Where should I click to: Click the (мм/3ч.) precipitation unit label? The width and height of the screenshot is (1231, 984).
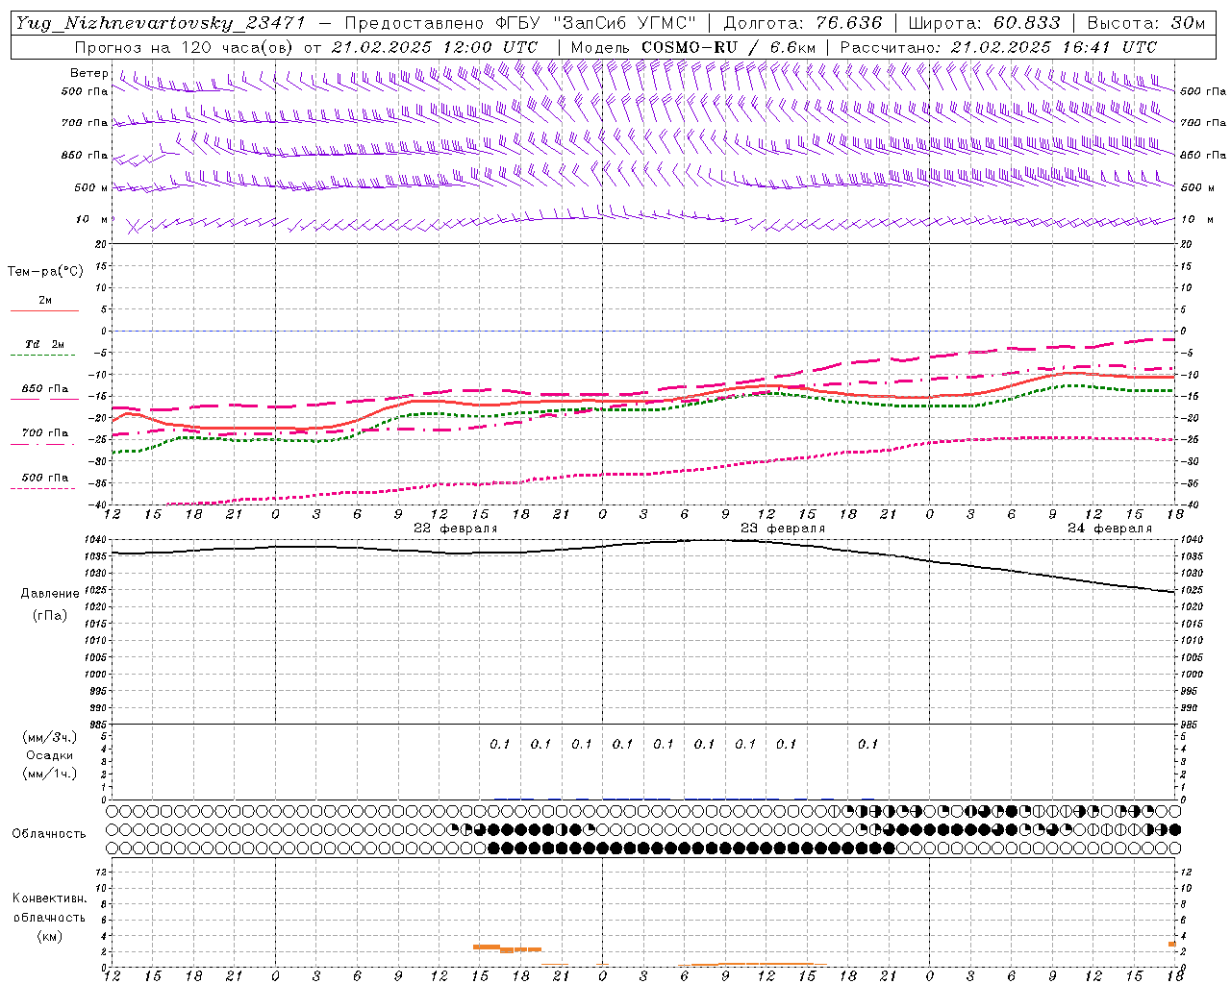49,738
